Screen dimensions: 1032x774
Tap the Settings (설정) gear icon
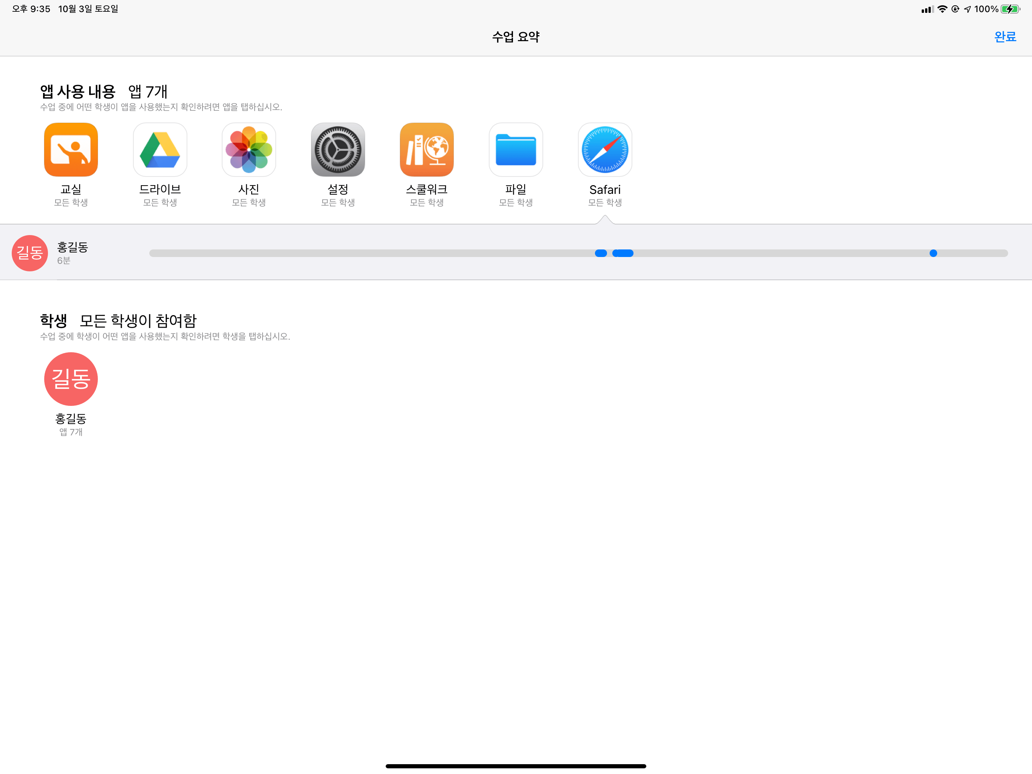338,149
